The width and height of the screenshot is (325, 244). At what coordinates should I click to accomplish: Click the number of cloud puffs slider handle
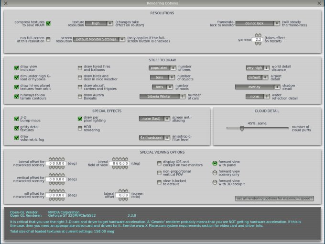point(242,128)
